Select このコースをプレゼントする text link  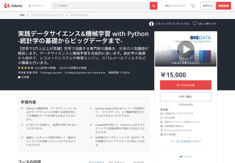(x=172, y=23)
